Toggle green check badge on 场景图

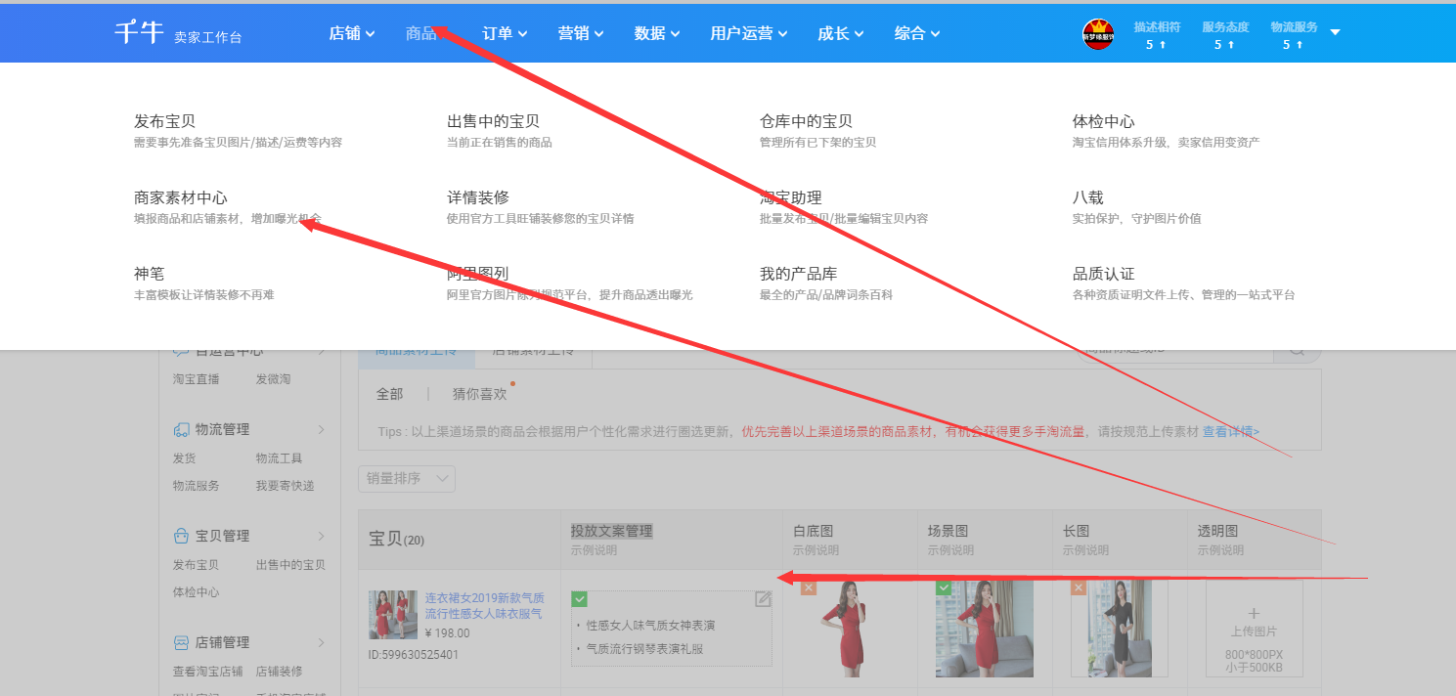coord(944,587)
